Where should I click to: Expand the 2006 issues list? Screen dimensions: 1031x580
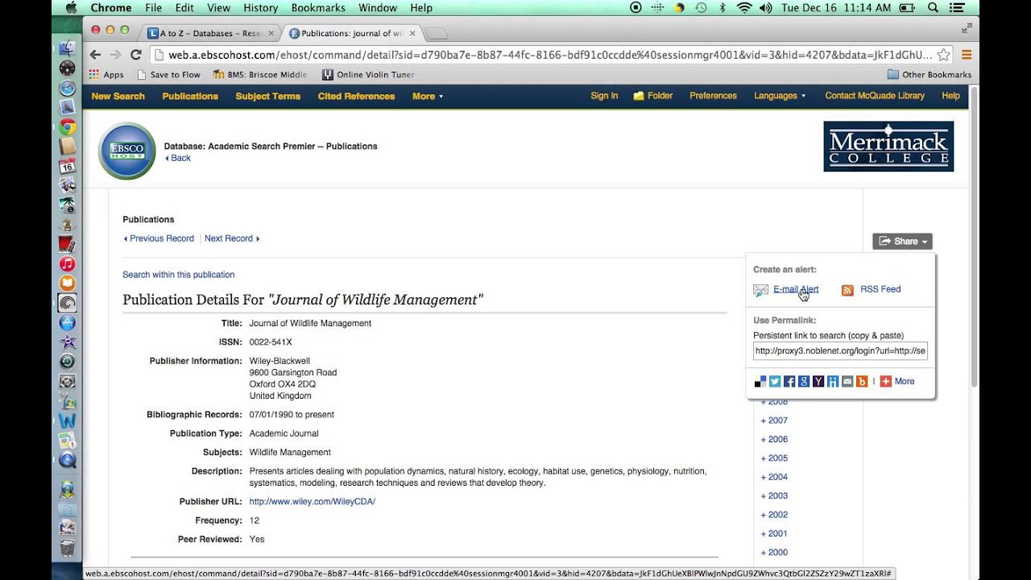tap(774, 439)
